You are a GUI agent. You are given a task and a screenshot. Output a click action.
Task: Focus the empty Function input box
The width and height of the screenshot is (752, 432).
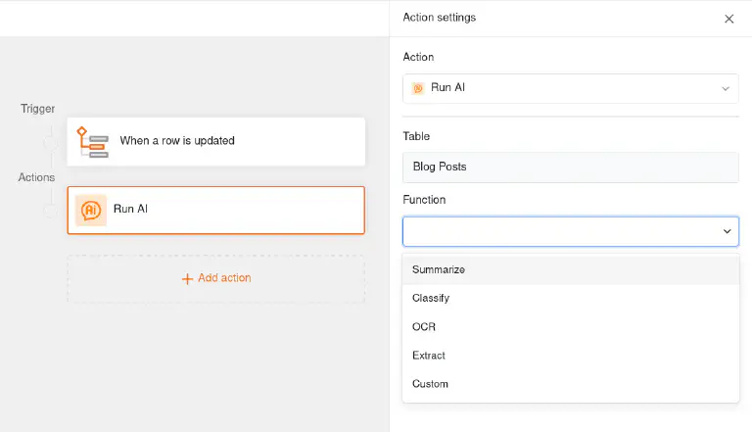558,231
